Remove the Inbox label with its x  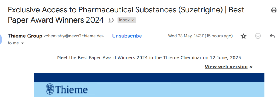[x=133, y=20]
